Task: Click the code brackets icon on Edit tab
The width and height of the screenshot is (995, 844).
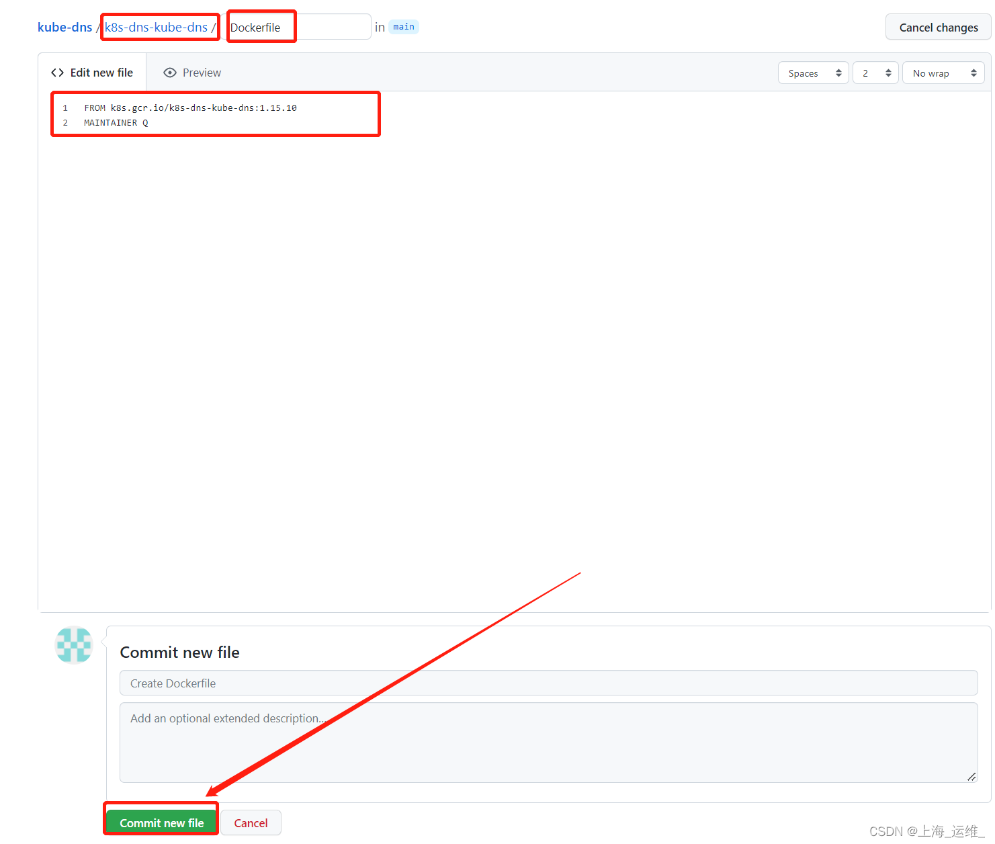Action: pos(58,73)
